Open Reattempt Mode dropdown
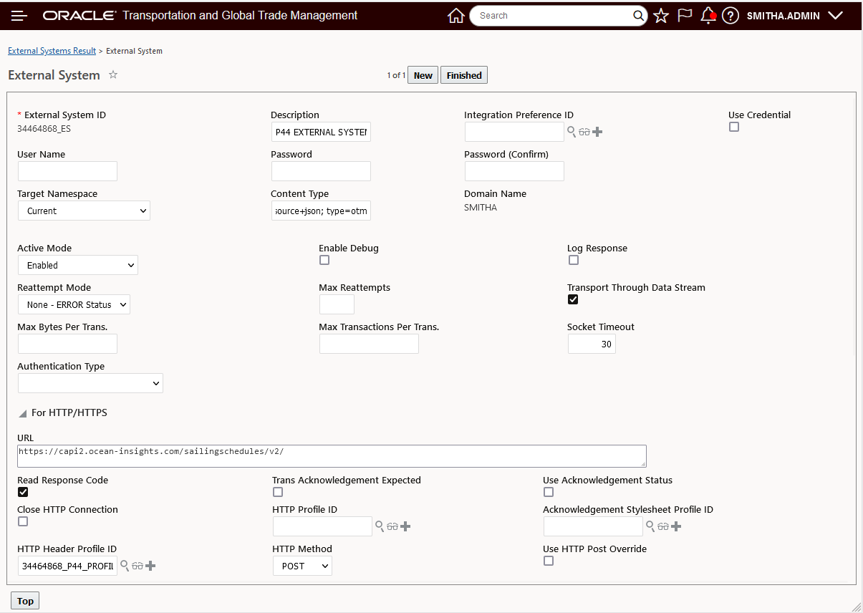The width and height of the screenshot is (863, 613). 74,304
